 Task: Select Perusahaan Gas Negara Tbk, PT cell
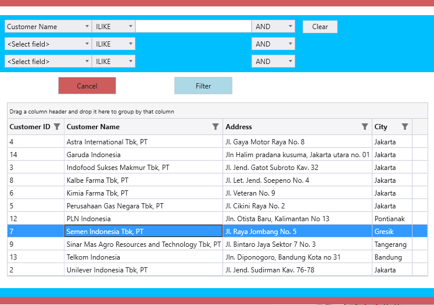144,205
